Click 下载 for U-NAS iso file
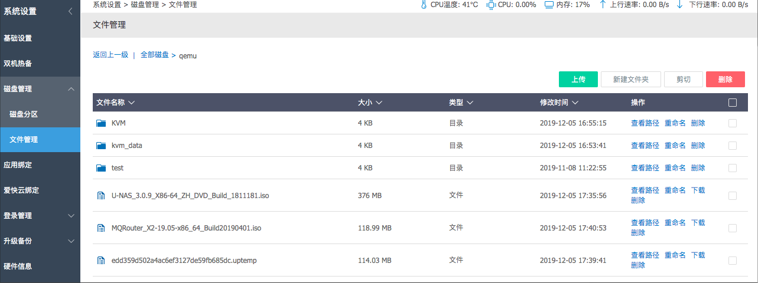 698,190
